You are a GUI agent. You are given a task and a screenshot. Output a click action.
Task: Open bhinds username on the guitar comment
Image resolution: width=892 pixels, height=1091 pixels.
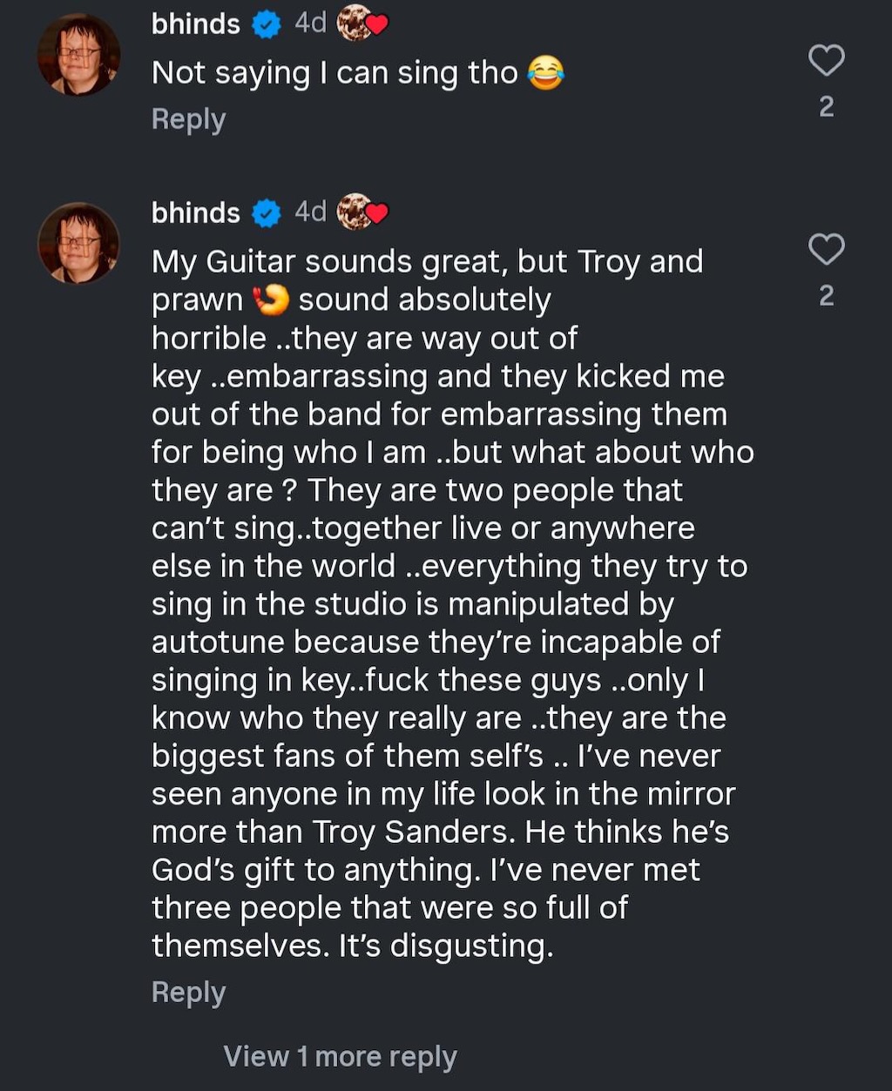point(196,212)
